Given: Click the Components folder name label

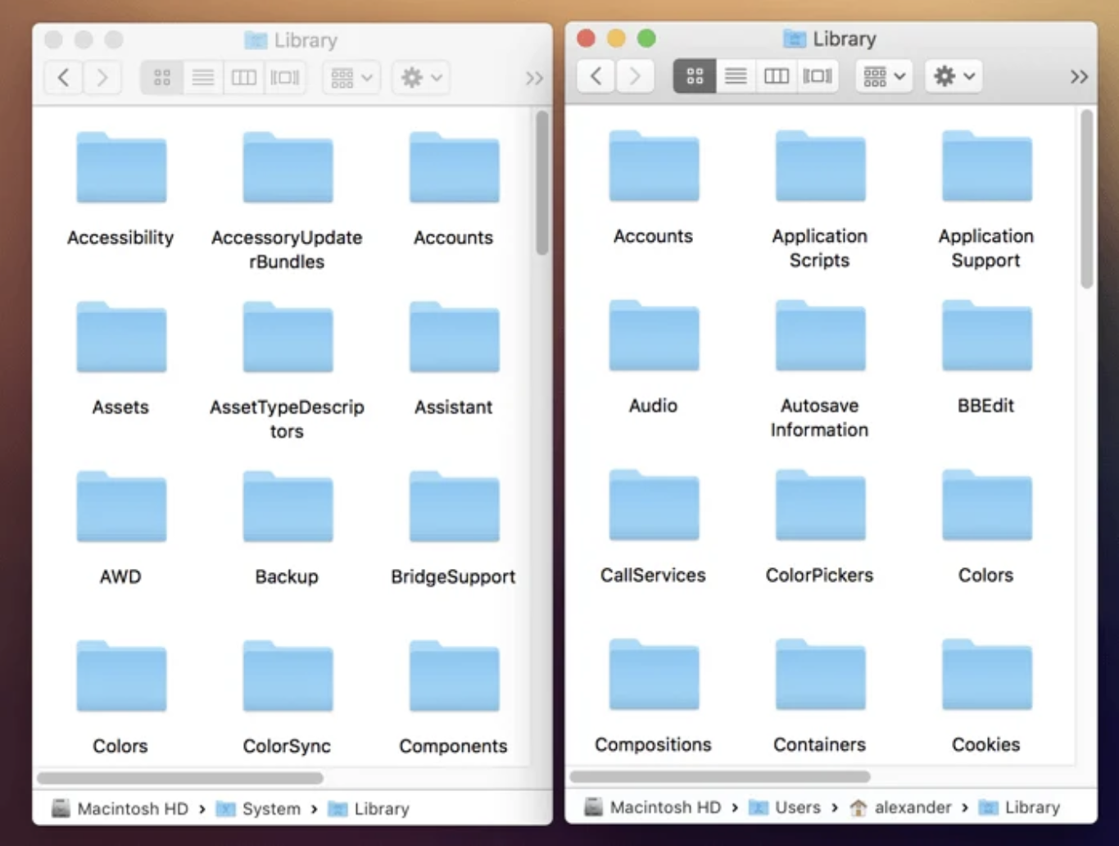Looking at the screenshot, I should 453,746.
